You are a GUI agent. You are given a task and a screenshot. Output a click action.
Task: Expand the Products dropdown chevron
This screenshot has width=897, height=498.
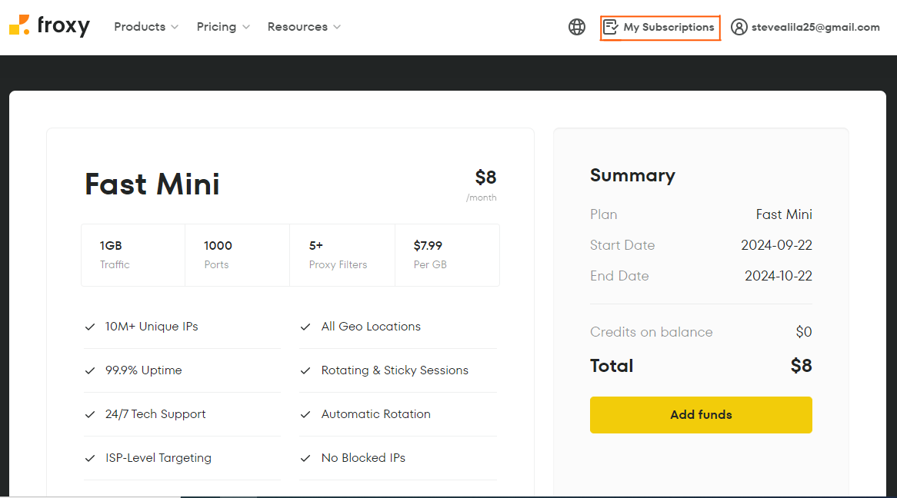pyautogui.click(x=175, y=27)
